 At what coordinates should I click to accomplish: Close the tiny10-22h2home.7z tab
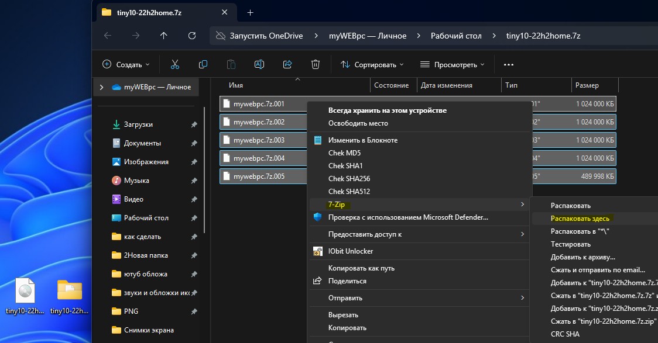225,13
